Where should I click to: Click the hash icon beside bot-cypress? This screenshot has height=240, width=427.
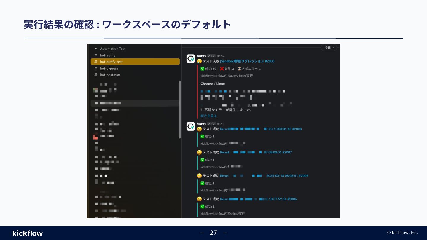(x=96, y=68)
